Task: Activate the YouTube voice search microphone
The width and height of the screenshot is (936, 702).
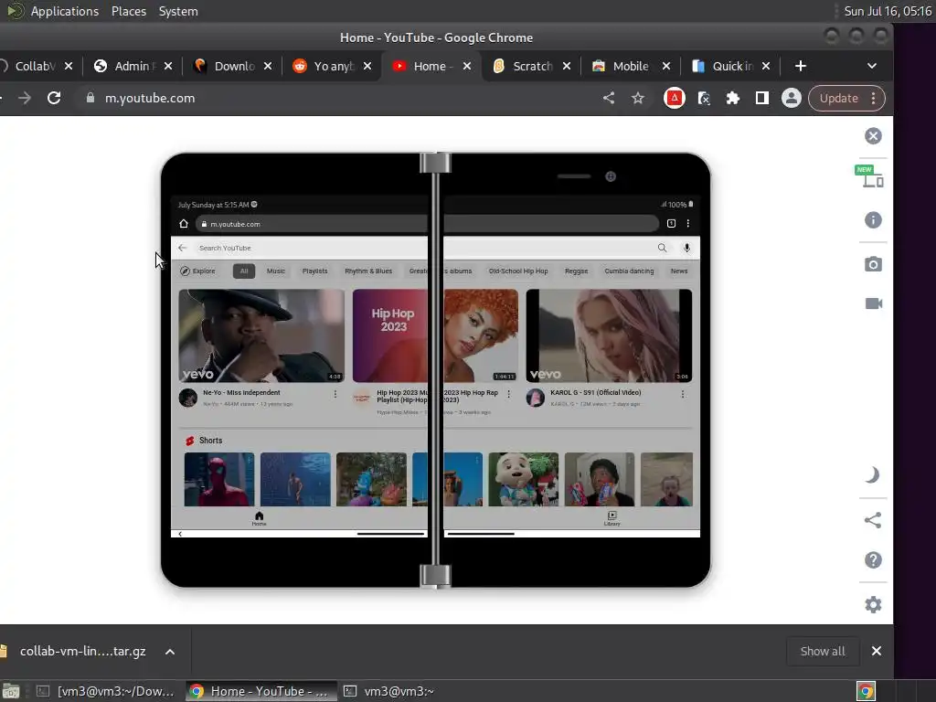Action: 686,248
